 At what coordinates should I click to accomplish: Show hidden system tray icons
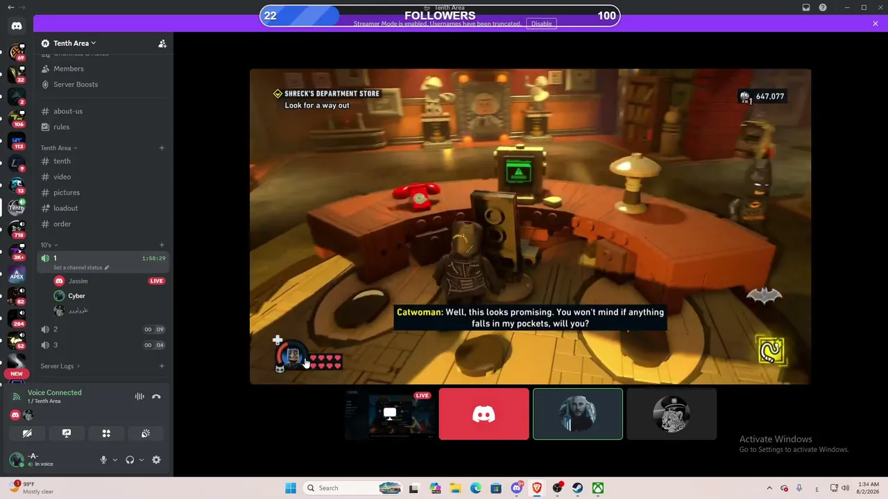[x=769, y=488]
